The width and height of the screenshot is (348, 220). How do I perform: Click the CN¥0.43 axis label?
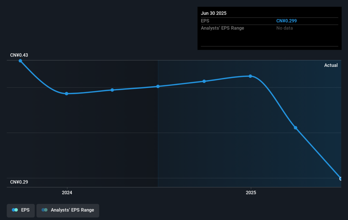click(x=19, y=55)
